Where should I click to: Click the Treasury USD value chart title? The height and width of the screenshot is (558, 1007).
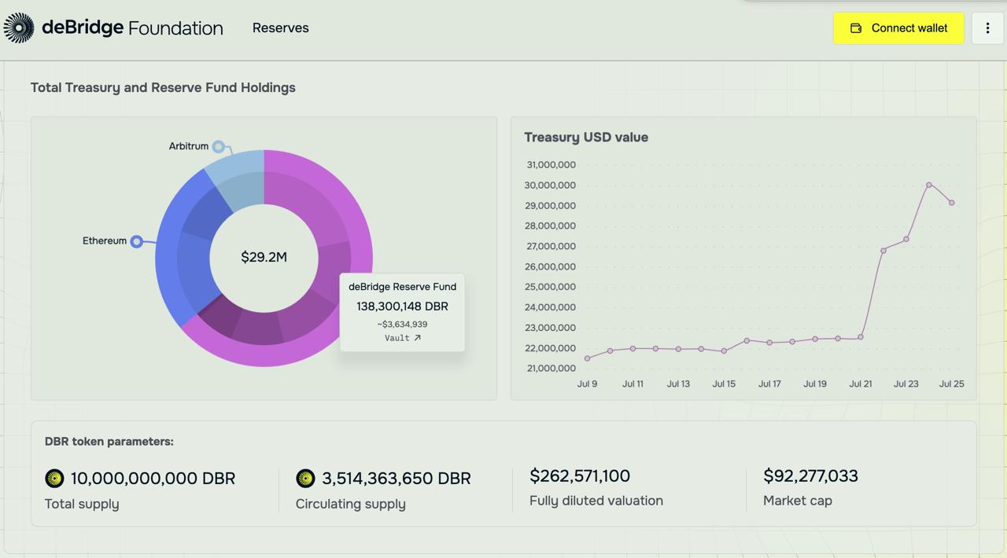coord(586,137)
